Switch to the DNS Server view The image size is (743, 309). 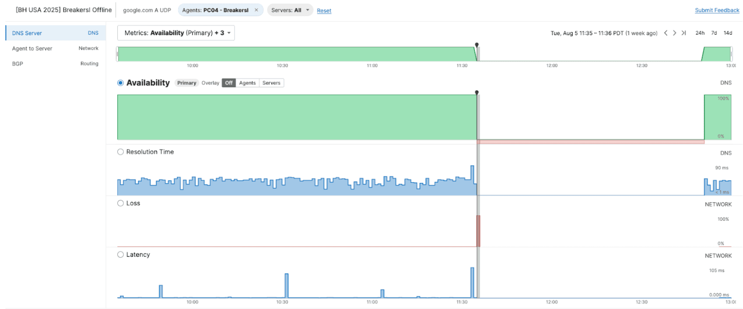pyautogui.click(x=56, y=33)
